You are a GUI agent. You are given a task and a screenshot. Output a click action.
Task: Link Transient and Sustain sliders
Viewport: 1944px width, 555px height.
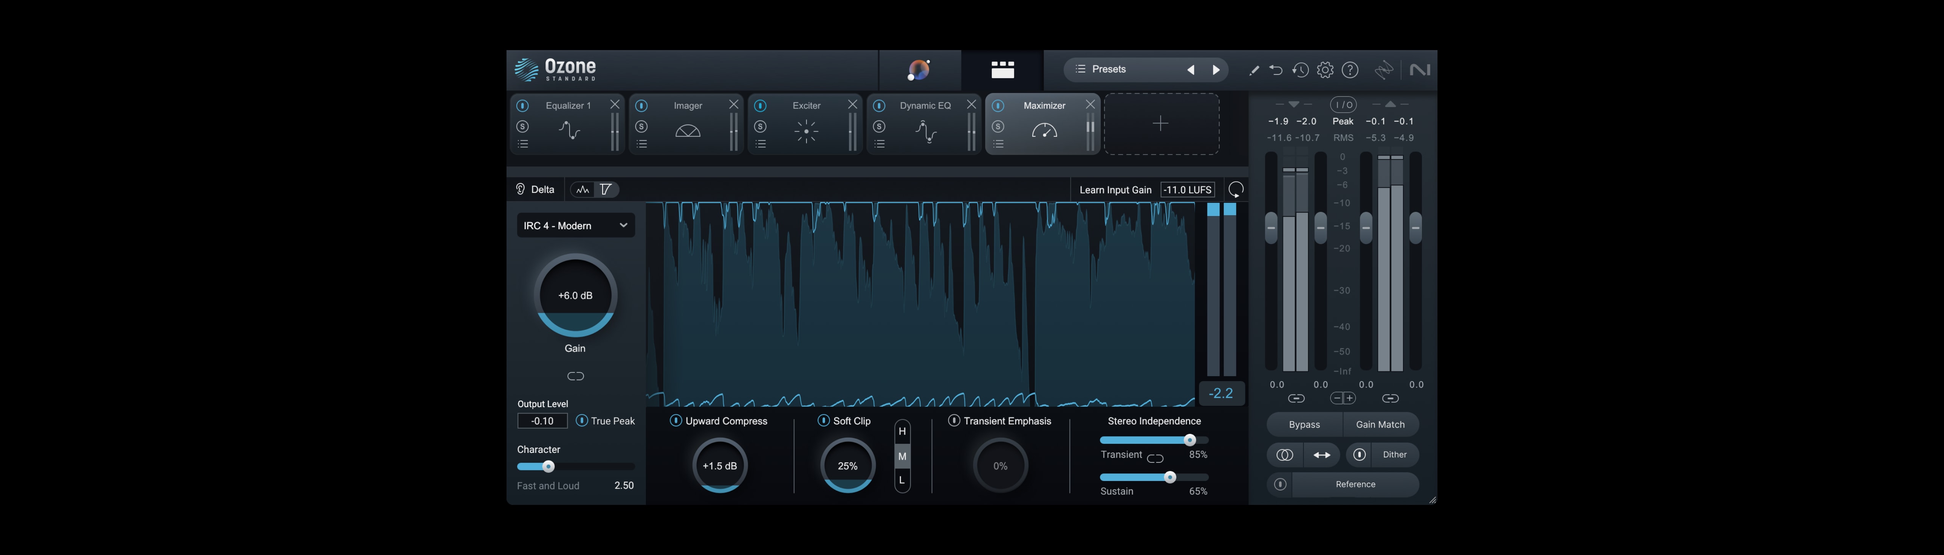(x=1155, y=458)
